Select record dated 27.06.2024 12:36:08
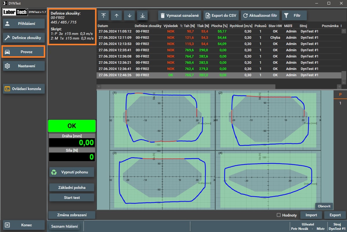347x232 pixels. [219, 56]
